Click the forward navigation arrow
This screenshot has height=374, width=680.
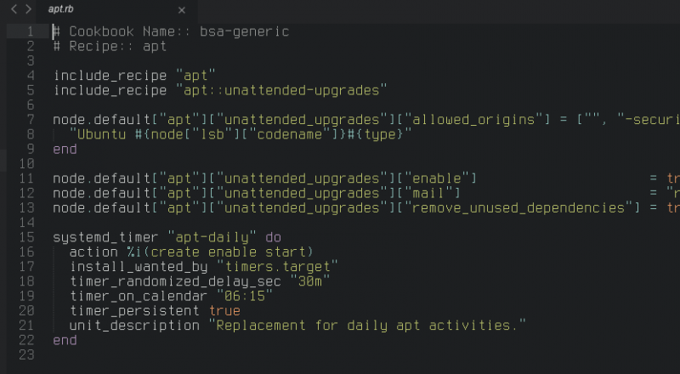coord(29,9)
